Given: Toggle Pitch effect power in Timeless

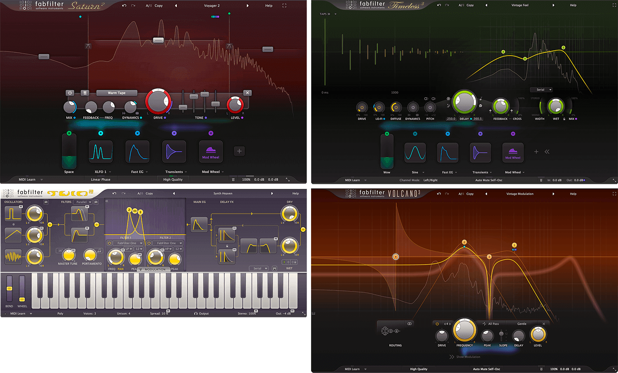Looking at the screenshot, I should [x=430, y=108].
